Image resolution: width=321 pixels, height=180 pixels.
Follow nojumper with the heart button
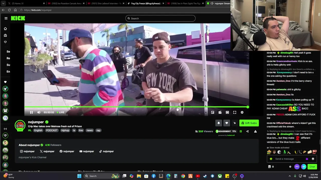click(227, 123)
